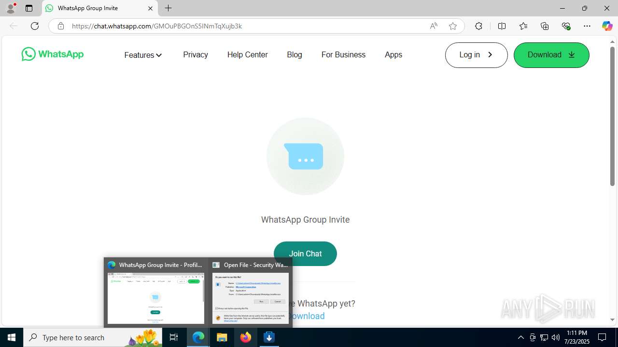Add this page to favorites star

[x=453, y=26]
